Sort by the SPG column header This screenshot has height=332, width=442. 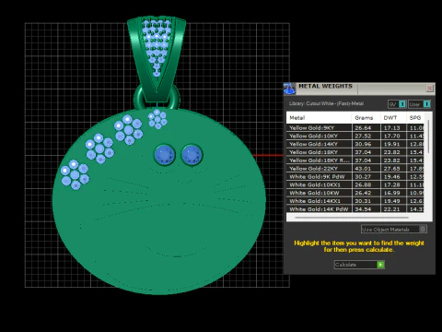click(x=415, y=118)
